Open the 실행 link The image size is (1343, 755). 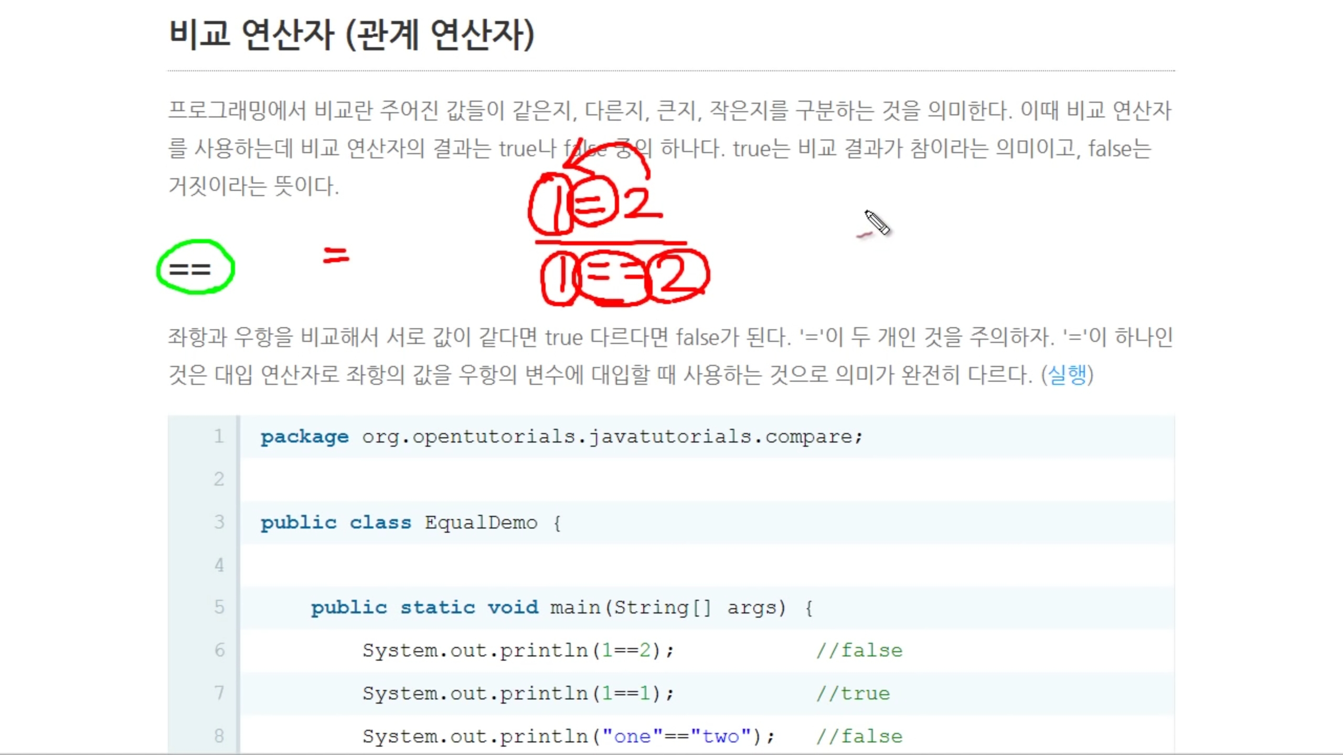click(x=1067, y=374)
